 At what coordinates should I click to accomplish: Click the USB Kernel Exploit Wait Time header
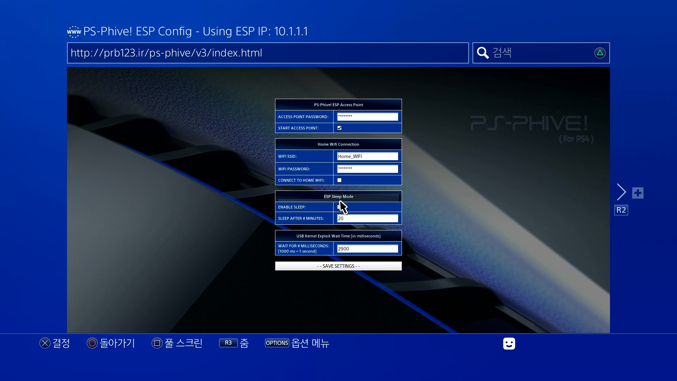tap(338, 236)
